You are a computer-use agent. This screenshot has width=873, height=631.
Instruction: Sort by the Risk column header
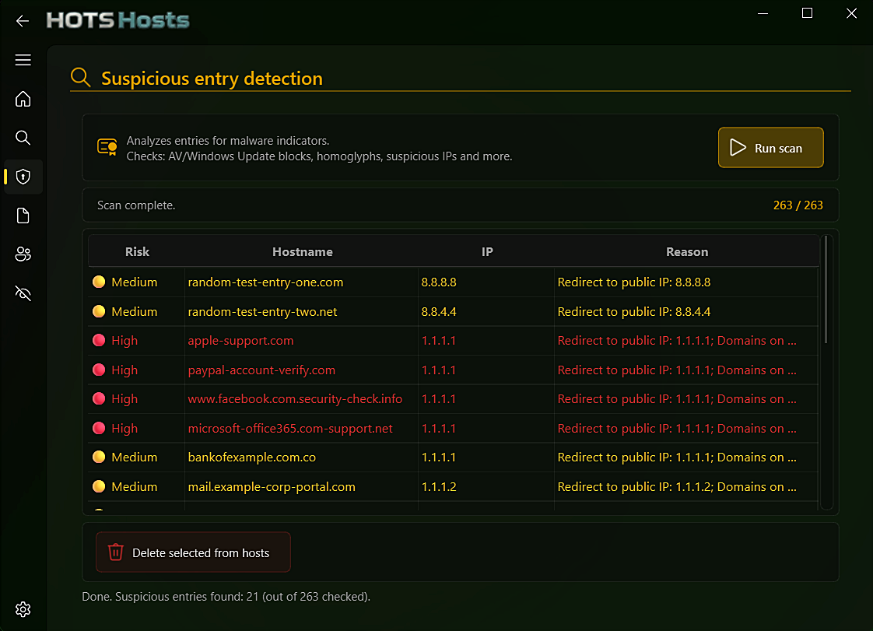pyautogui.click(x=137, y=252)
